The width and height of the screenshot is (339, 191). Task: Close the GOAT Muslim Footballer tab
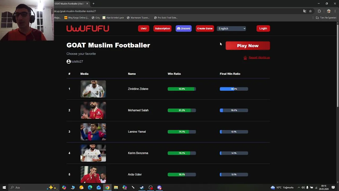coord(87,4)
